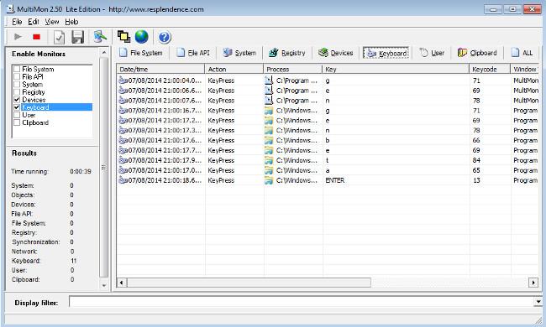Viewport: 546px width, 327px height.
Task: Switch to the Registry tab
Action: pos(287,53)
